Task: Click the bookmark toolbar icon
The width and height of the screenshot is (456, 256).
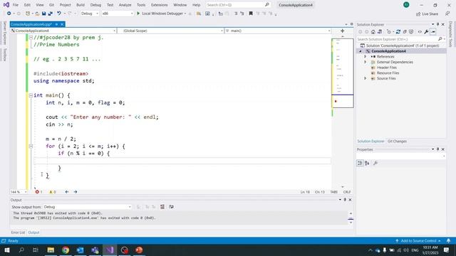Action: (251, 14)
